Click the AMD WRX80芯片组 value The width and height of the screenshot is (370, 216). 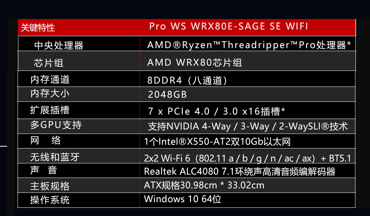195,62
